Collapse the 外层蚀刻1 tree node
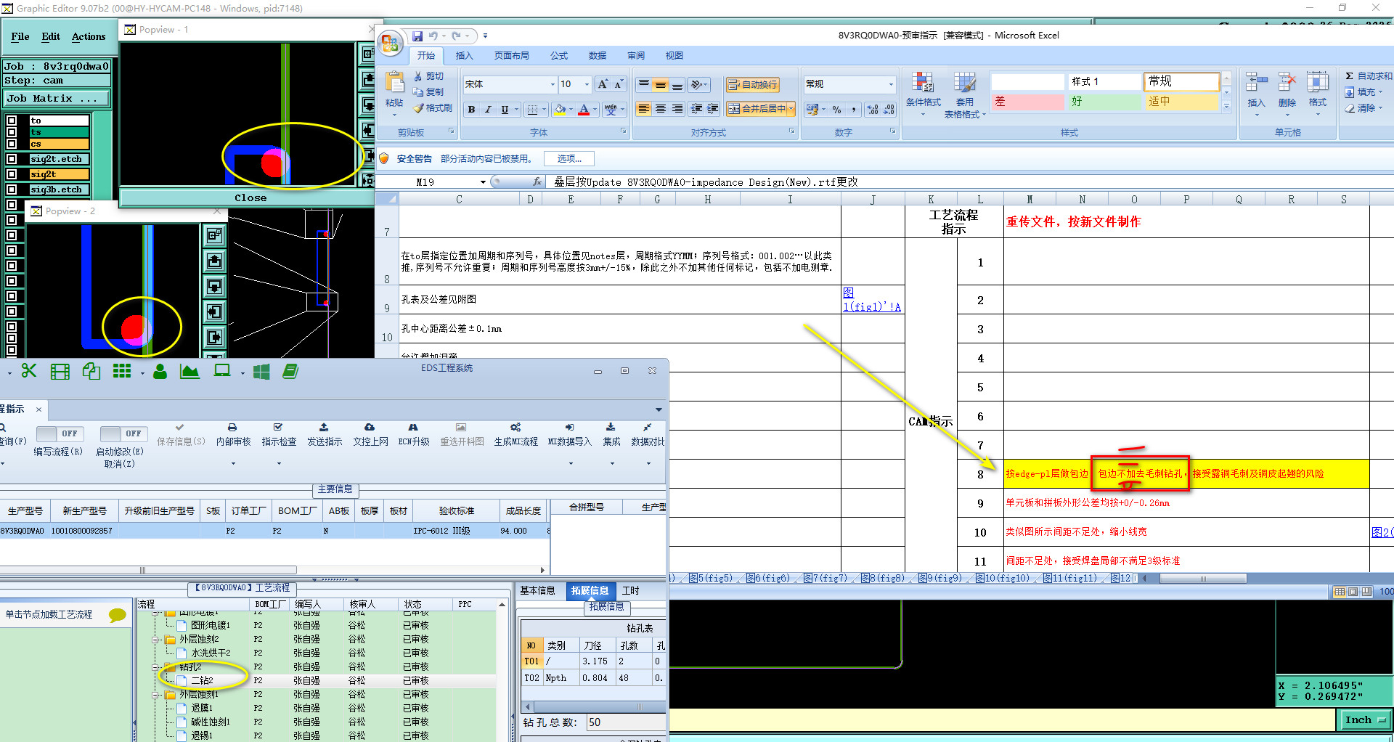 [155, 695]
